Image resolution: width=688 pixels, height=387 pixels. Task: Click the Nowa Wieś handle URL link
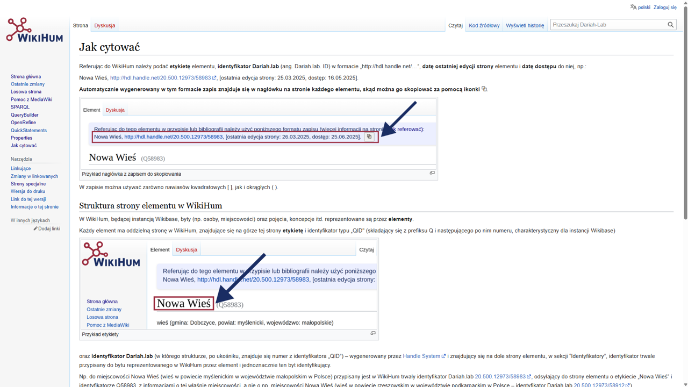[x=160, y=78]
